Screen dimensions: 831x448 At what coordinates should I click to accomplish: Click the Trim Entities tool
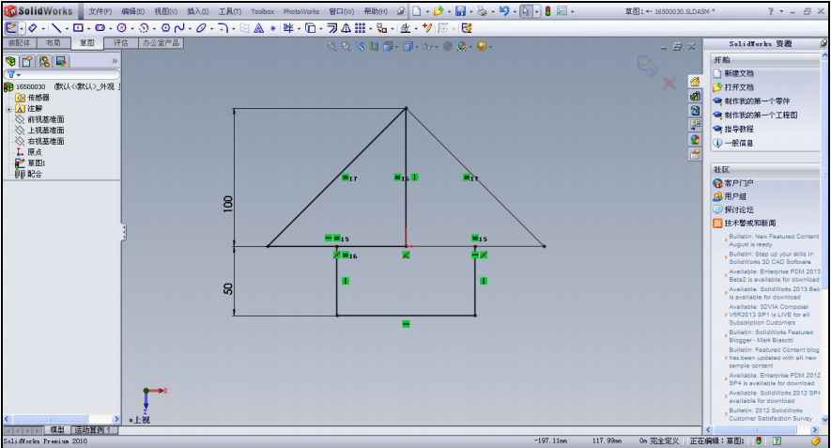(288, 28)
